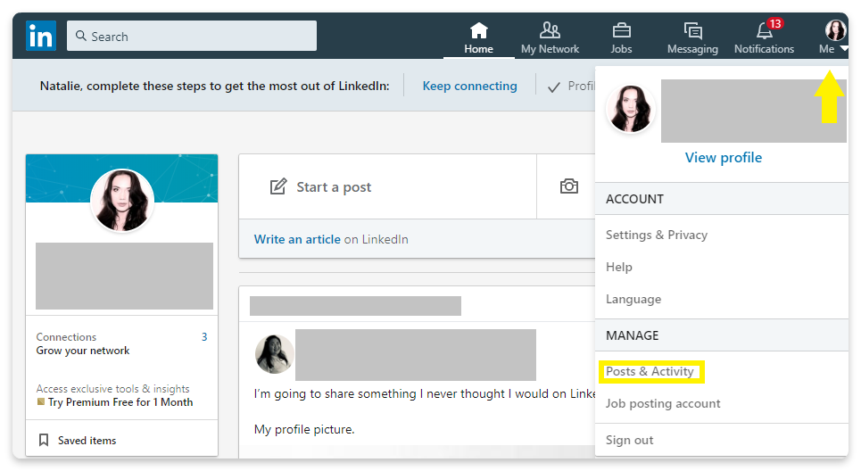Click View profile in the dropdown
Screen dimensions: 861x471
tap(724, 158)
